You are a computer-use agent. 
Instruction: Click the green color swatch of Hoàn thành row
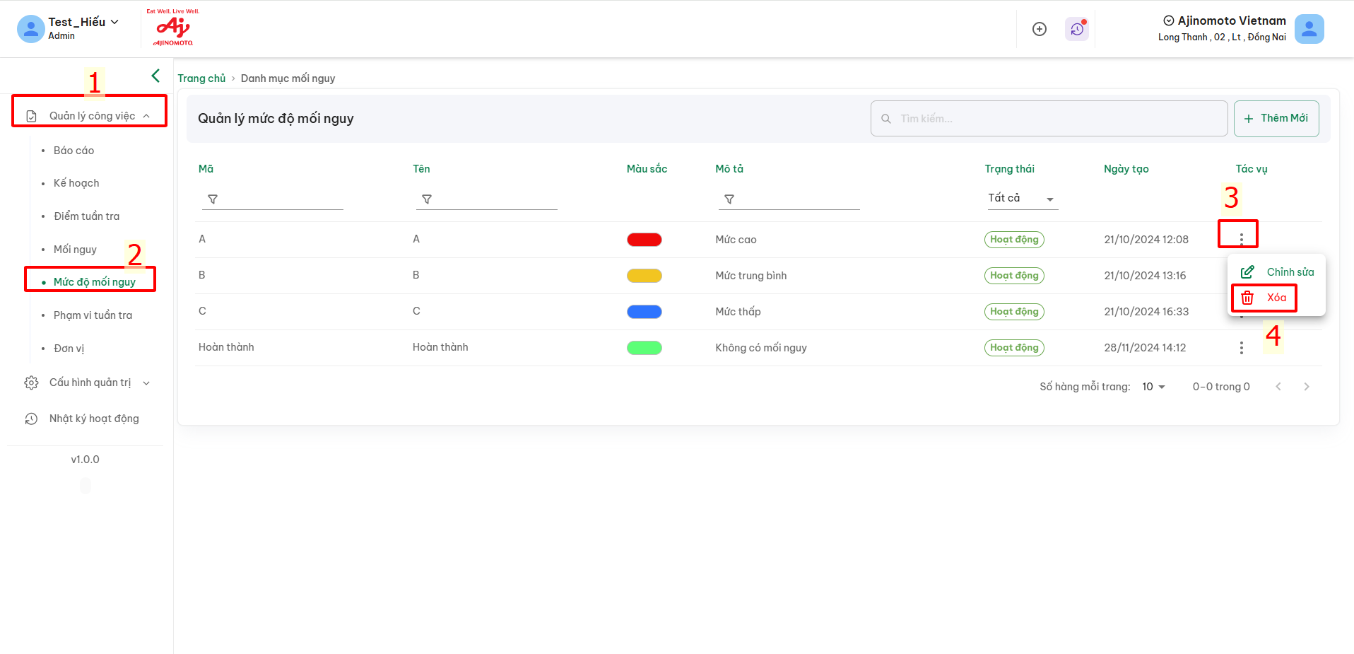coord(644,348)
